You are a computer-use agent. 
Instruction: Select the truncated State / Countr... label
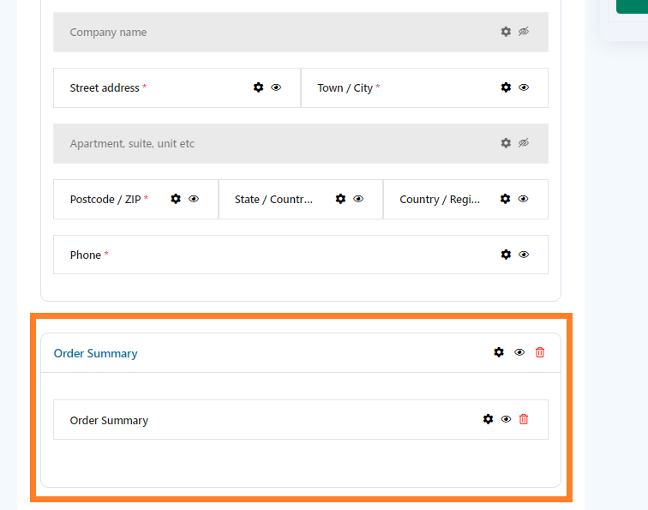click(x=273, y=199)
